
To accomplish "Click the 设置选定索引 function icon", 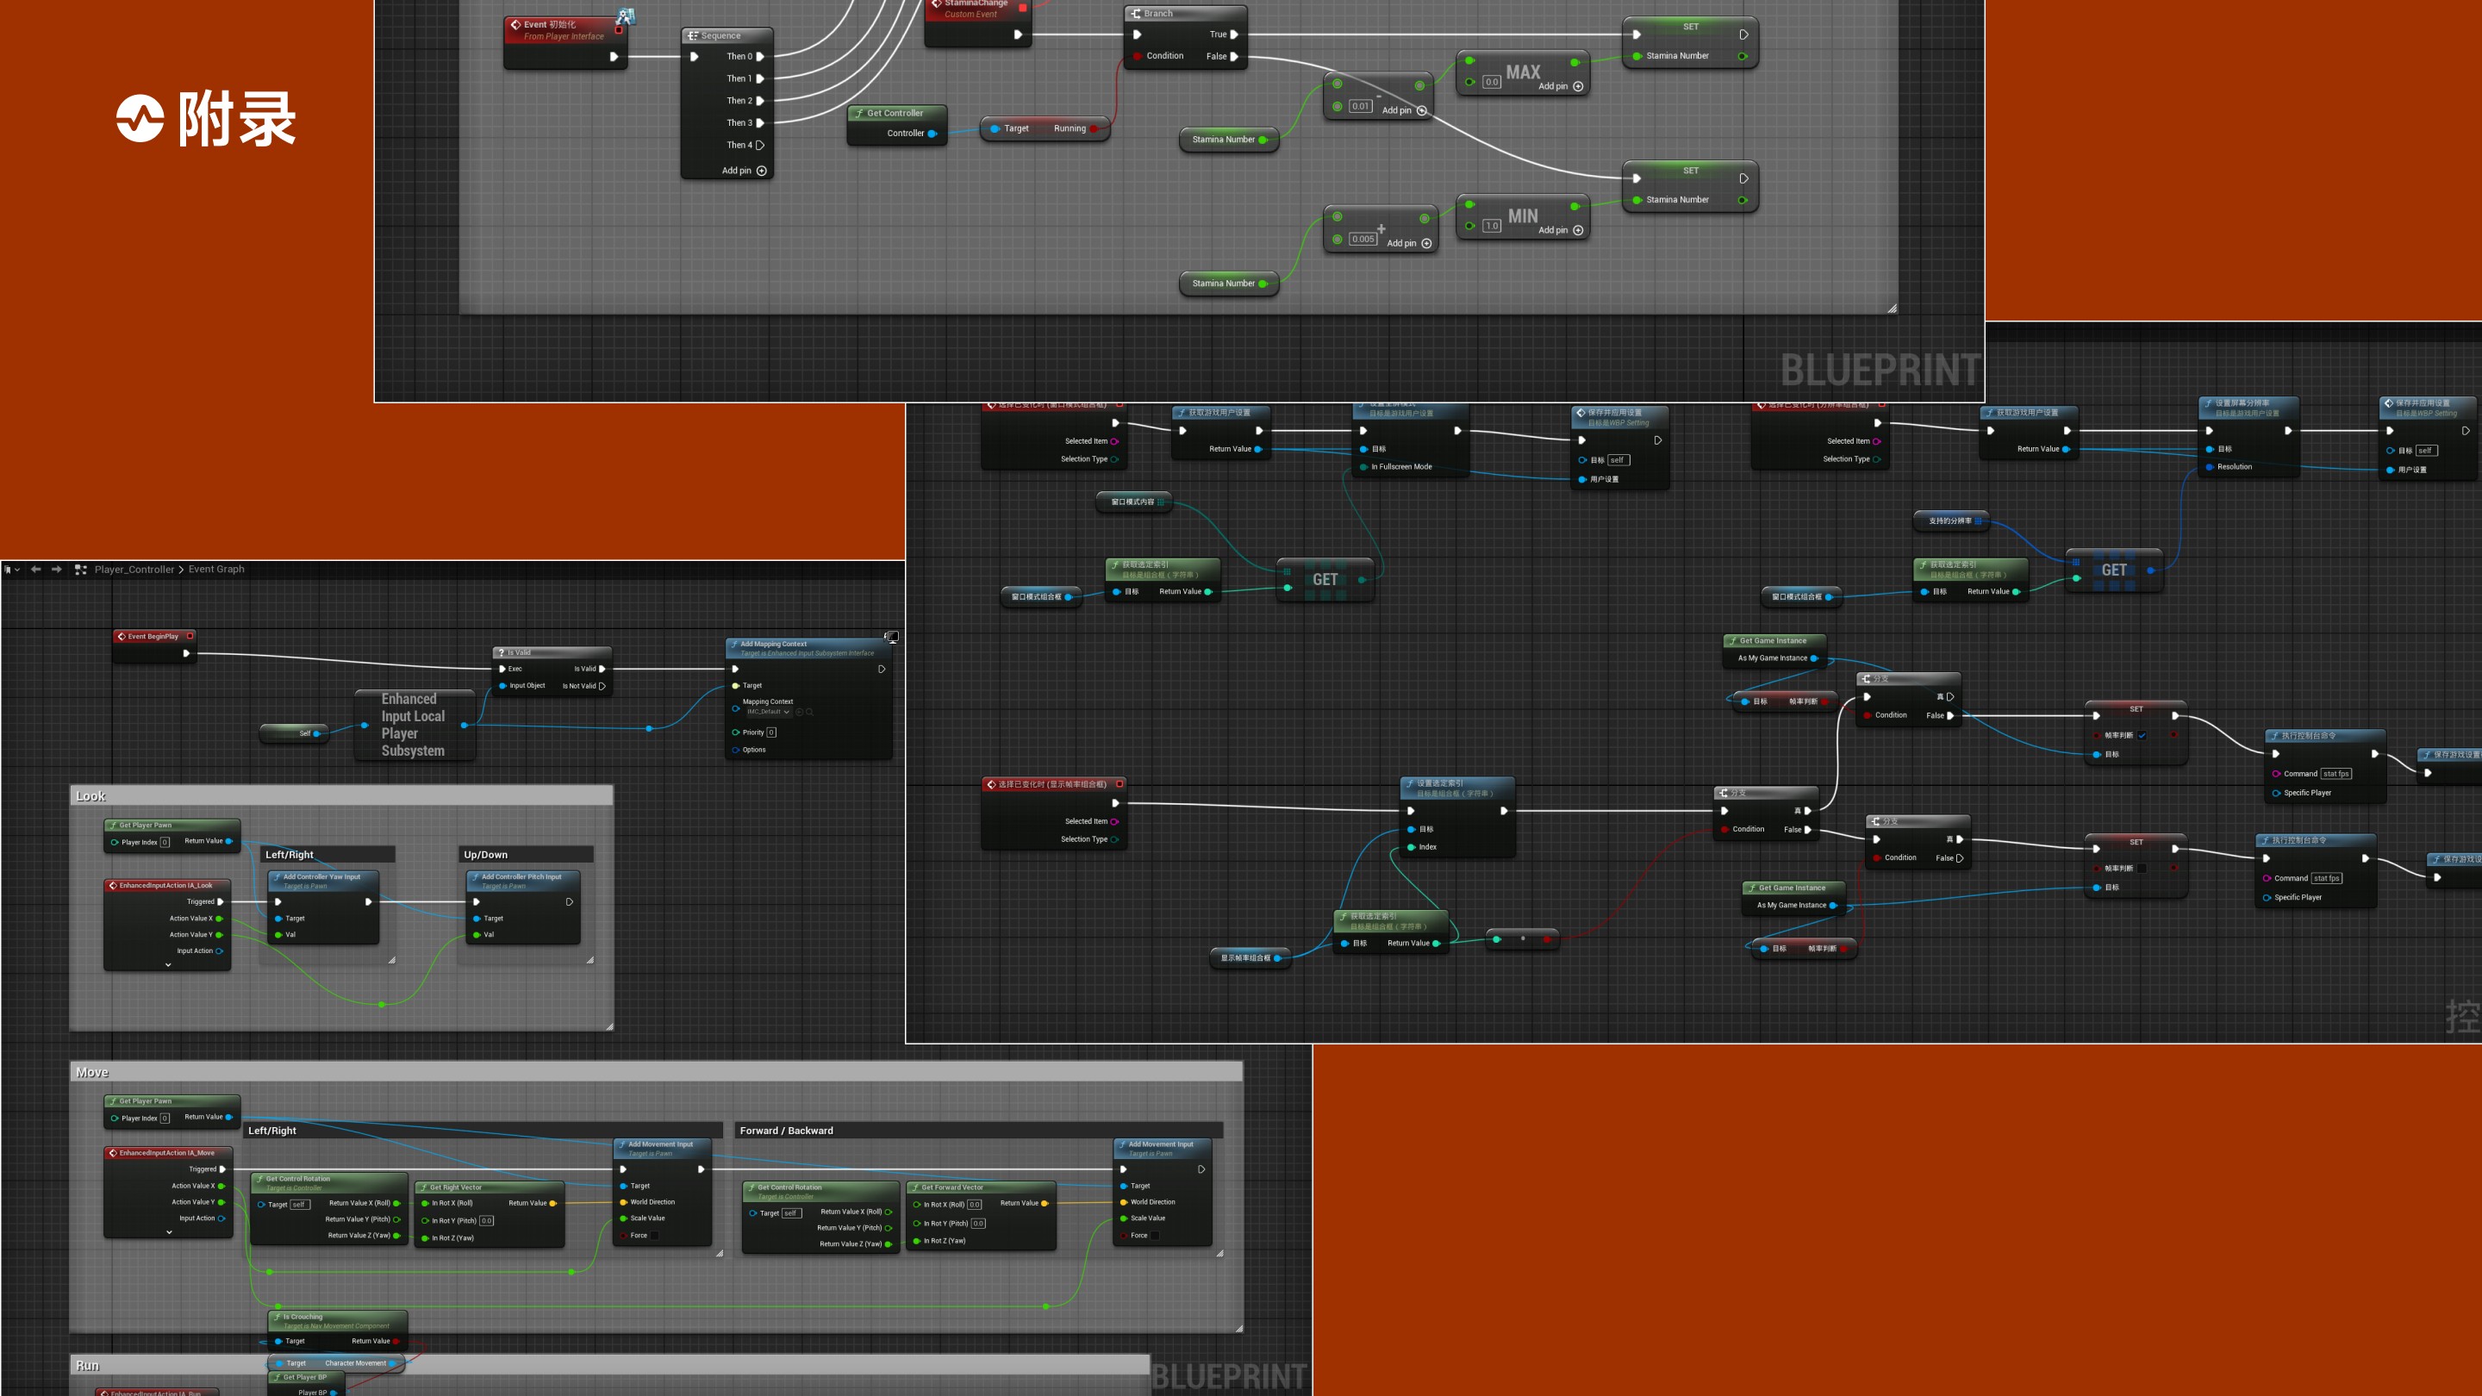I will (x=1409, y=783).
